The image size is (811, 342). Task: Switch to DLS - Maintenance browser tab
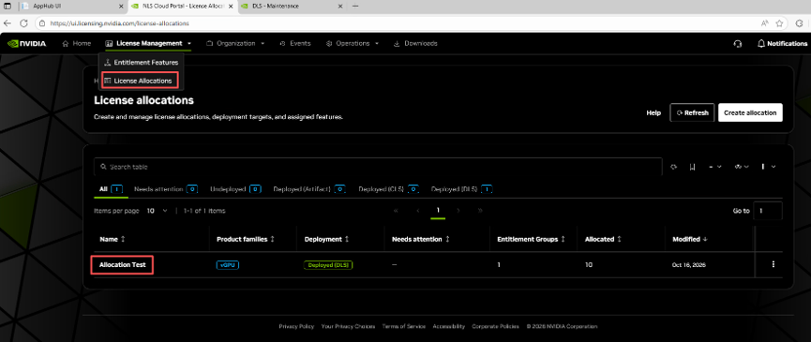click(x=292, y=7)
